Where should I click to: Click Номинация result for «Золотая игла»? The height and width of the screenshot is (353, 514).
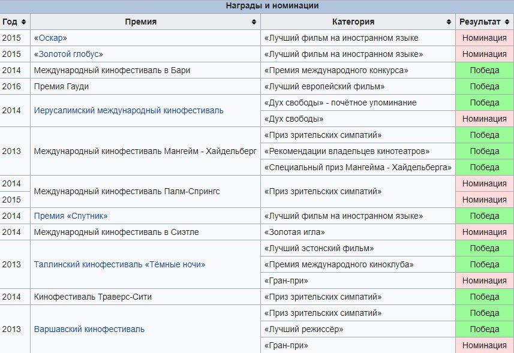tap(485, 232)
